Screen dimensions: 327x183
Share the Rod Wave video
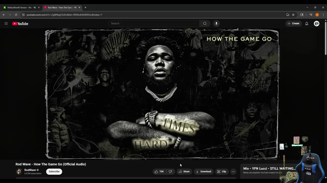coord(184,172)
